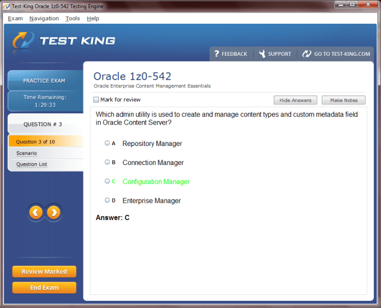Close the Testing Engine window
The height and width of the screenshot is (308, 381).
[x=368, y=5]
